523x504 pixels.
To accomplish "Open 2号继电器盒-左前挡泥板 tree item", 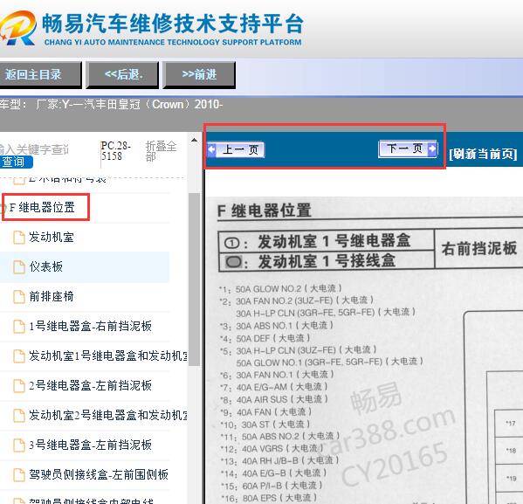I will (91, 385).
